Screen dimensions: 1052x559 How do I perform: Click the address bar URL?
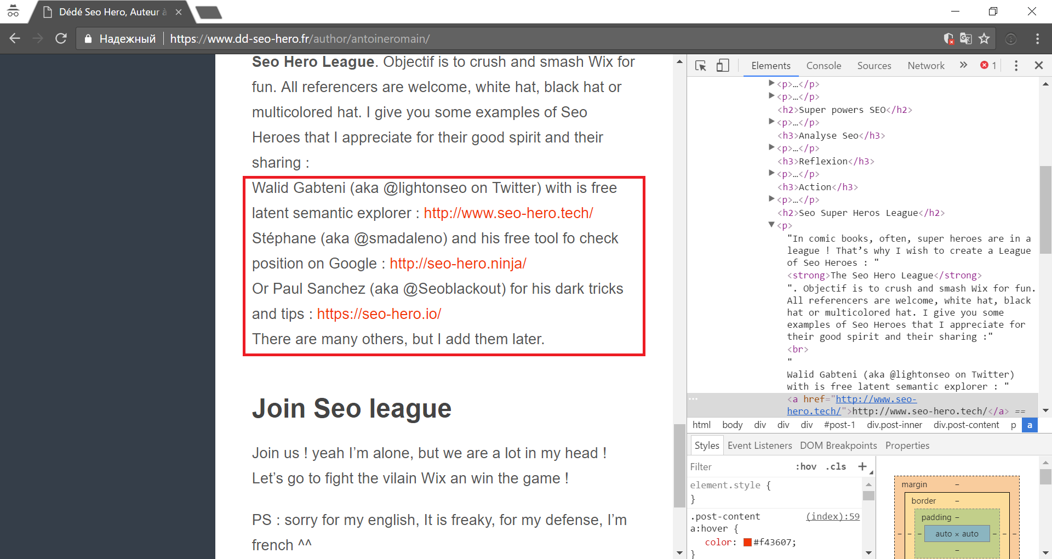coord(300,38)
